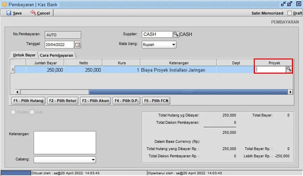Open the Tanggal calendar picker icon
This screenshot has width=303, height=176.
click(78, 44)
